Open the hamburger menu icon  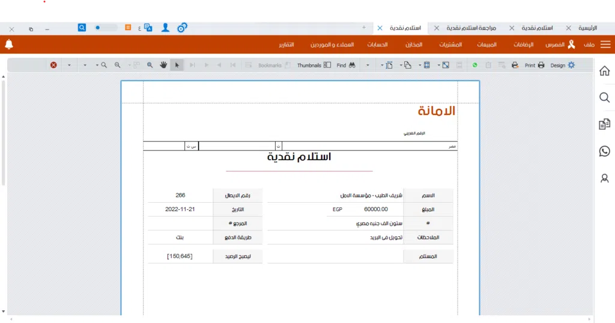605,45
